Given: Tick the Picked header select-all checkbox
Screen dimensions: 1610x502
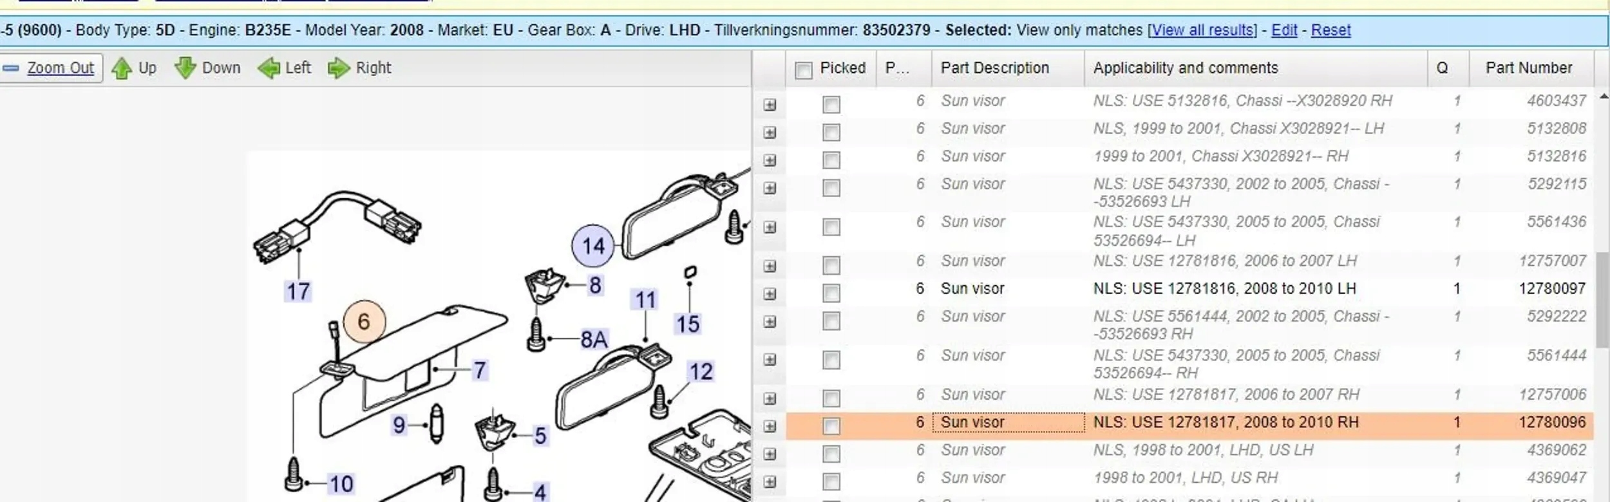Looking at the screenshot, I should tap(804, 70).
